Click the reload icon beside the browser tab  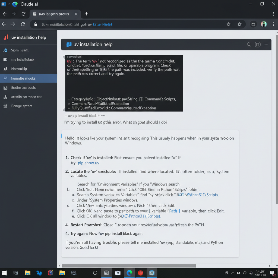(x=23, y=14)
